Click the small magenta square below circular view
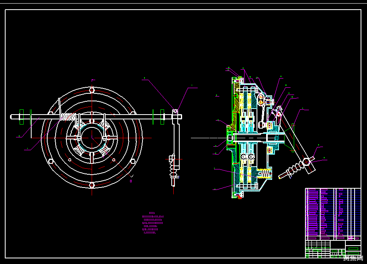This screenshot has height=264, width=367. click(x=131, y=181)
